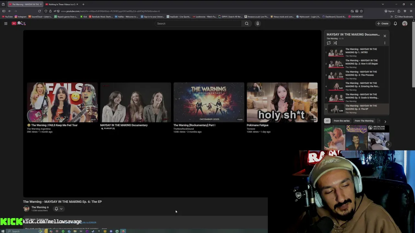Open The Warning [Rockumentary] Part I

[x=209, y=102]
